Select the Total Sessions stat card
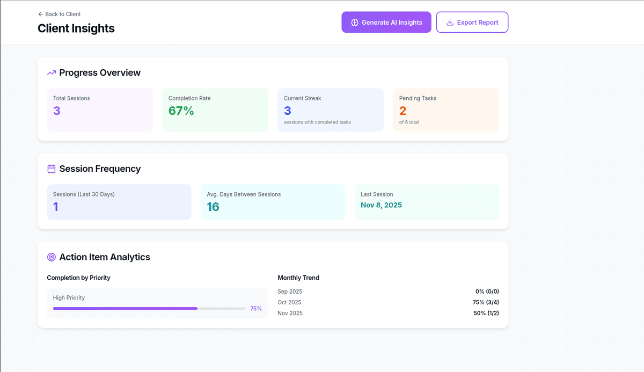Screen dimensions: 644x372 pos(100,110)
